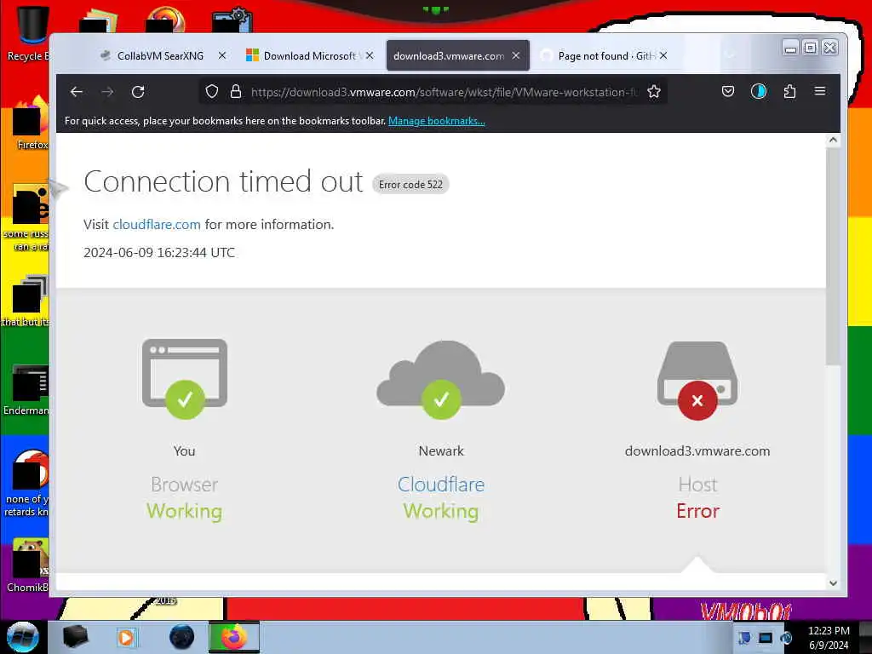Open the cloudflare.com link
872x654 pixels.
tap(157, 225)
